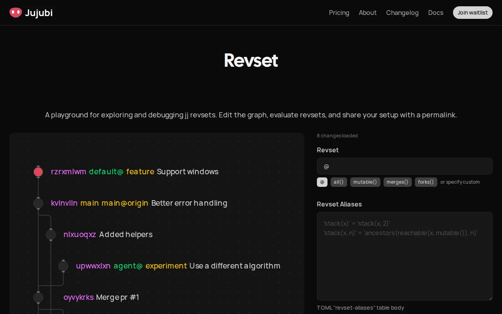502x314 pixels.
Task: Open the Pricing page
Action: 339,13
